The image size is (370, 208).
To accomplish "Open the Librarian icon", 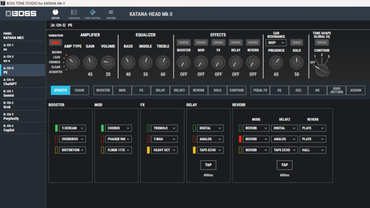I will (74, 13).
